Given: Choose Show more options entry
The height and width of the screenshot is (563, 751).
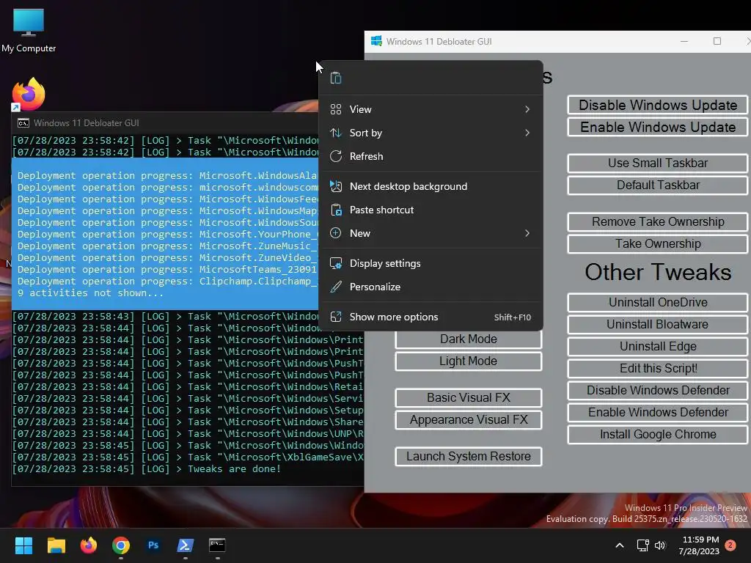Looking at the screenshot, I should 431,317.
